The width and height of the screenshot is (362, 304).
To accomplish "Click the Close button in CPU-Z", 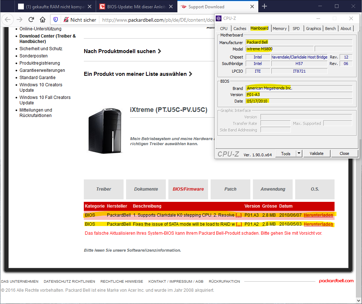I will tap(344, 153).
